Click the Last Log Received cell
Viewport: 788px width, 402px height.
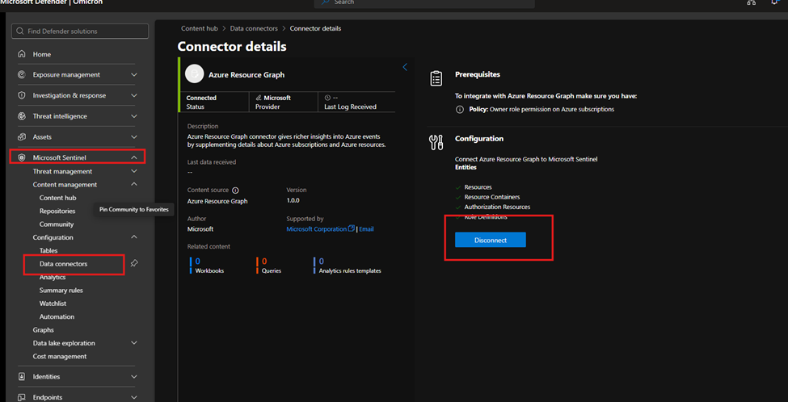[356, 102]
